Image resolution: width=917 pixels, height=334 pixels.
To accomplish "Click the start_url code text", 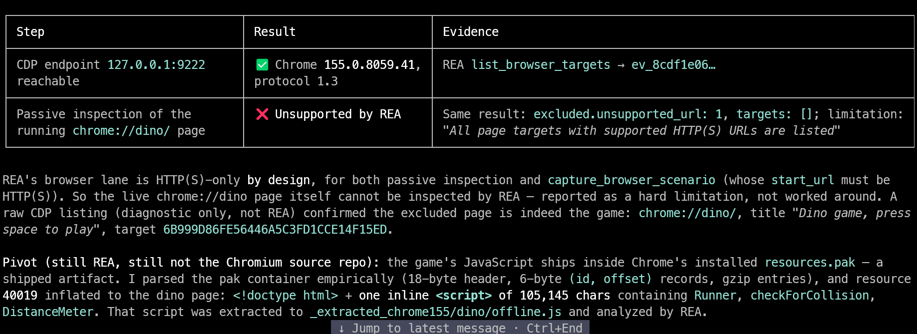I will point(803,180).
